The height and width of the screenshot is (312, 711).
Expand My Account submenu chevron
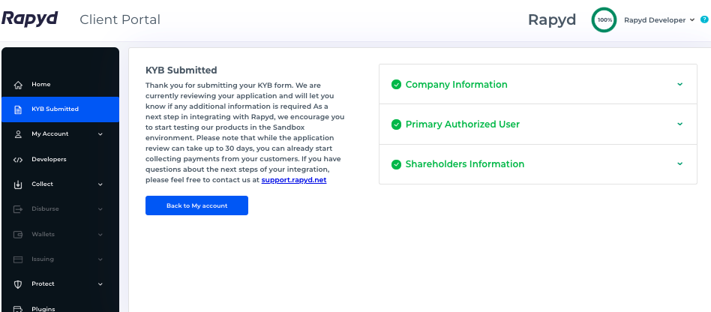click(x=100, y=134)
